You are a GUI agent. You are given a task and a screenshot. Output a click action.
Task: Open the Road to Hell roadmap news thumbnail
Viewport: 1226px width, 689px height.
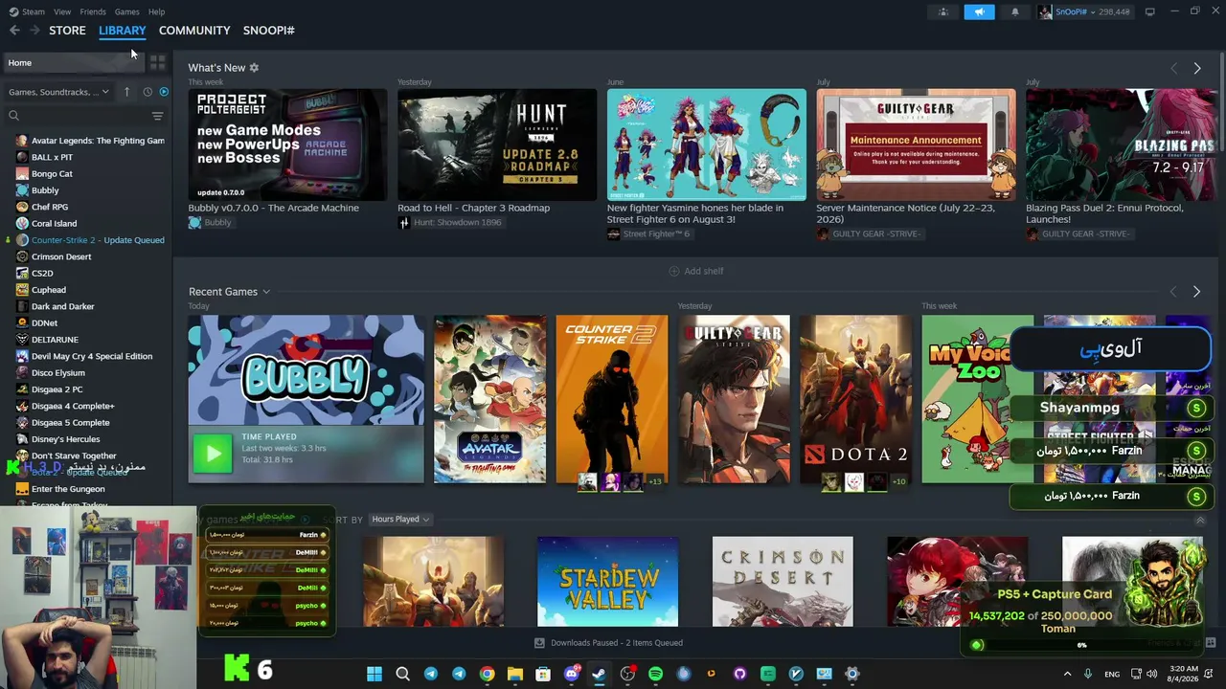pyautogui.click(x=497, y=145)
